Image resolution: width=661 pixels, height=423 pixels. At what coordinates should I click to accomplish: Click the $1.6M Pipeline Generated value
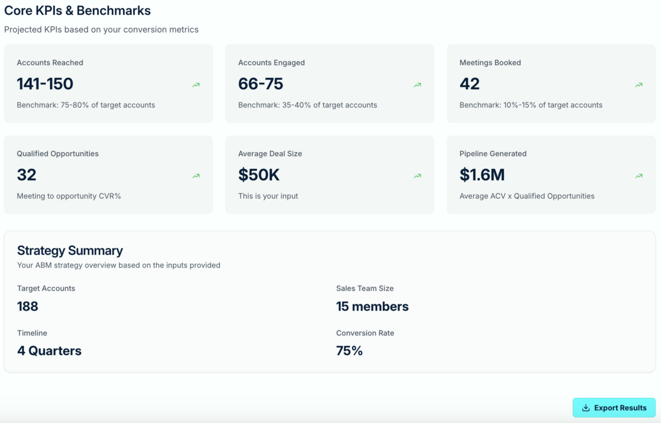click(x=482, y=175)
